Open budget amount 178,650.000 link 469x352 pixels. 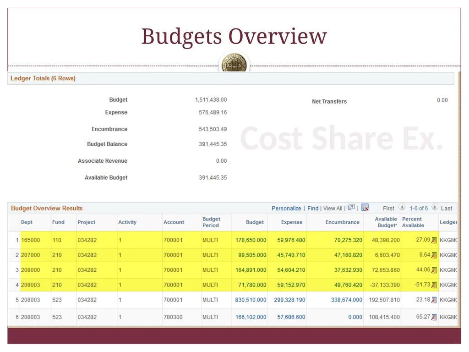251,240
